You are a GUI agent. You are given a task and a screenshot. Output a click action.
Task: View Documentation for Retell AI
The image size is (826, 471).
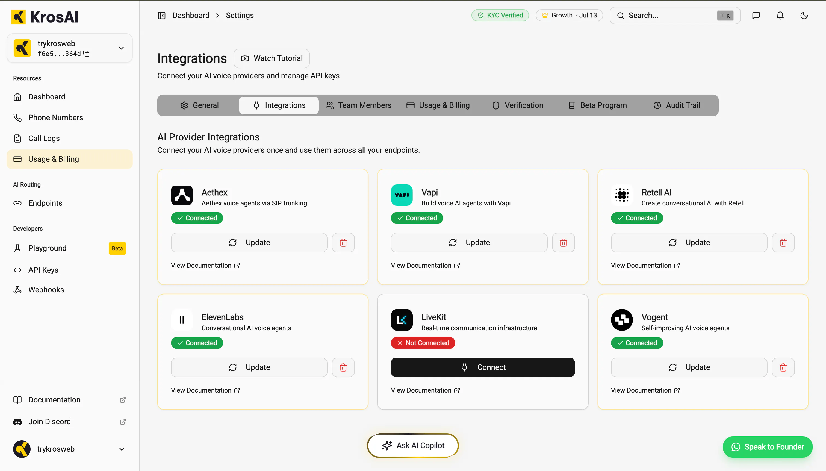(x=645, y=266)
